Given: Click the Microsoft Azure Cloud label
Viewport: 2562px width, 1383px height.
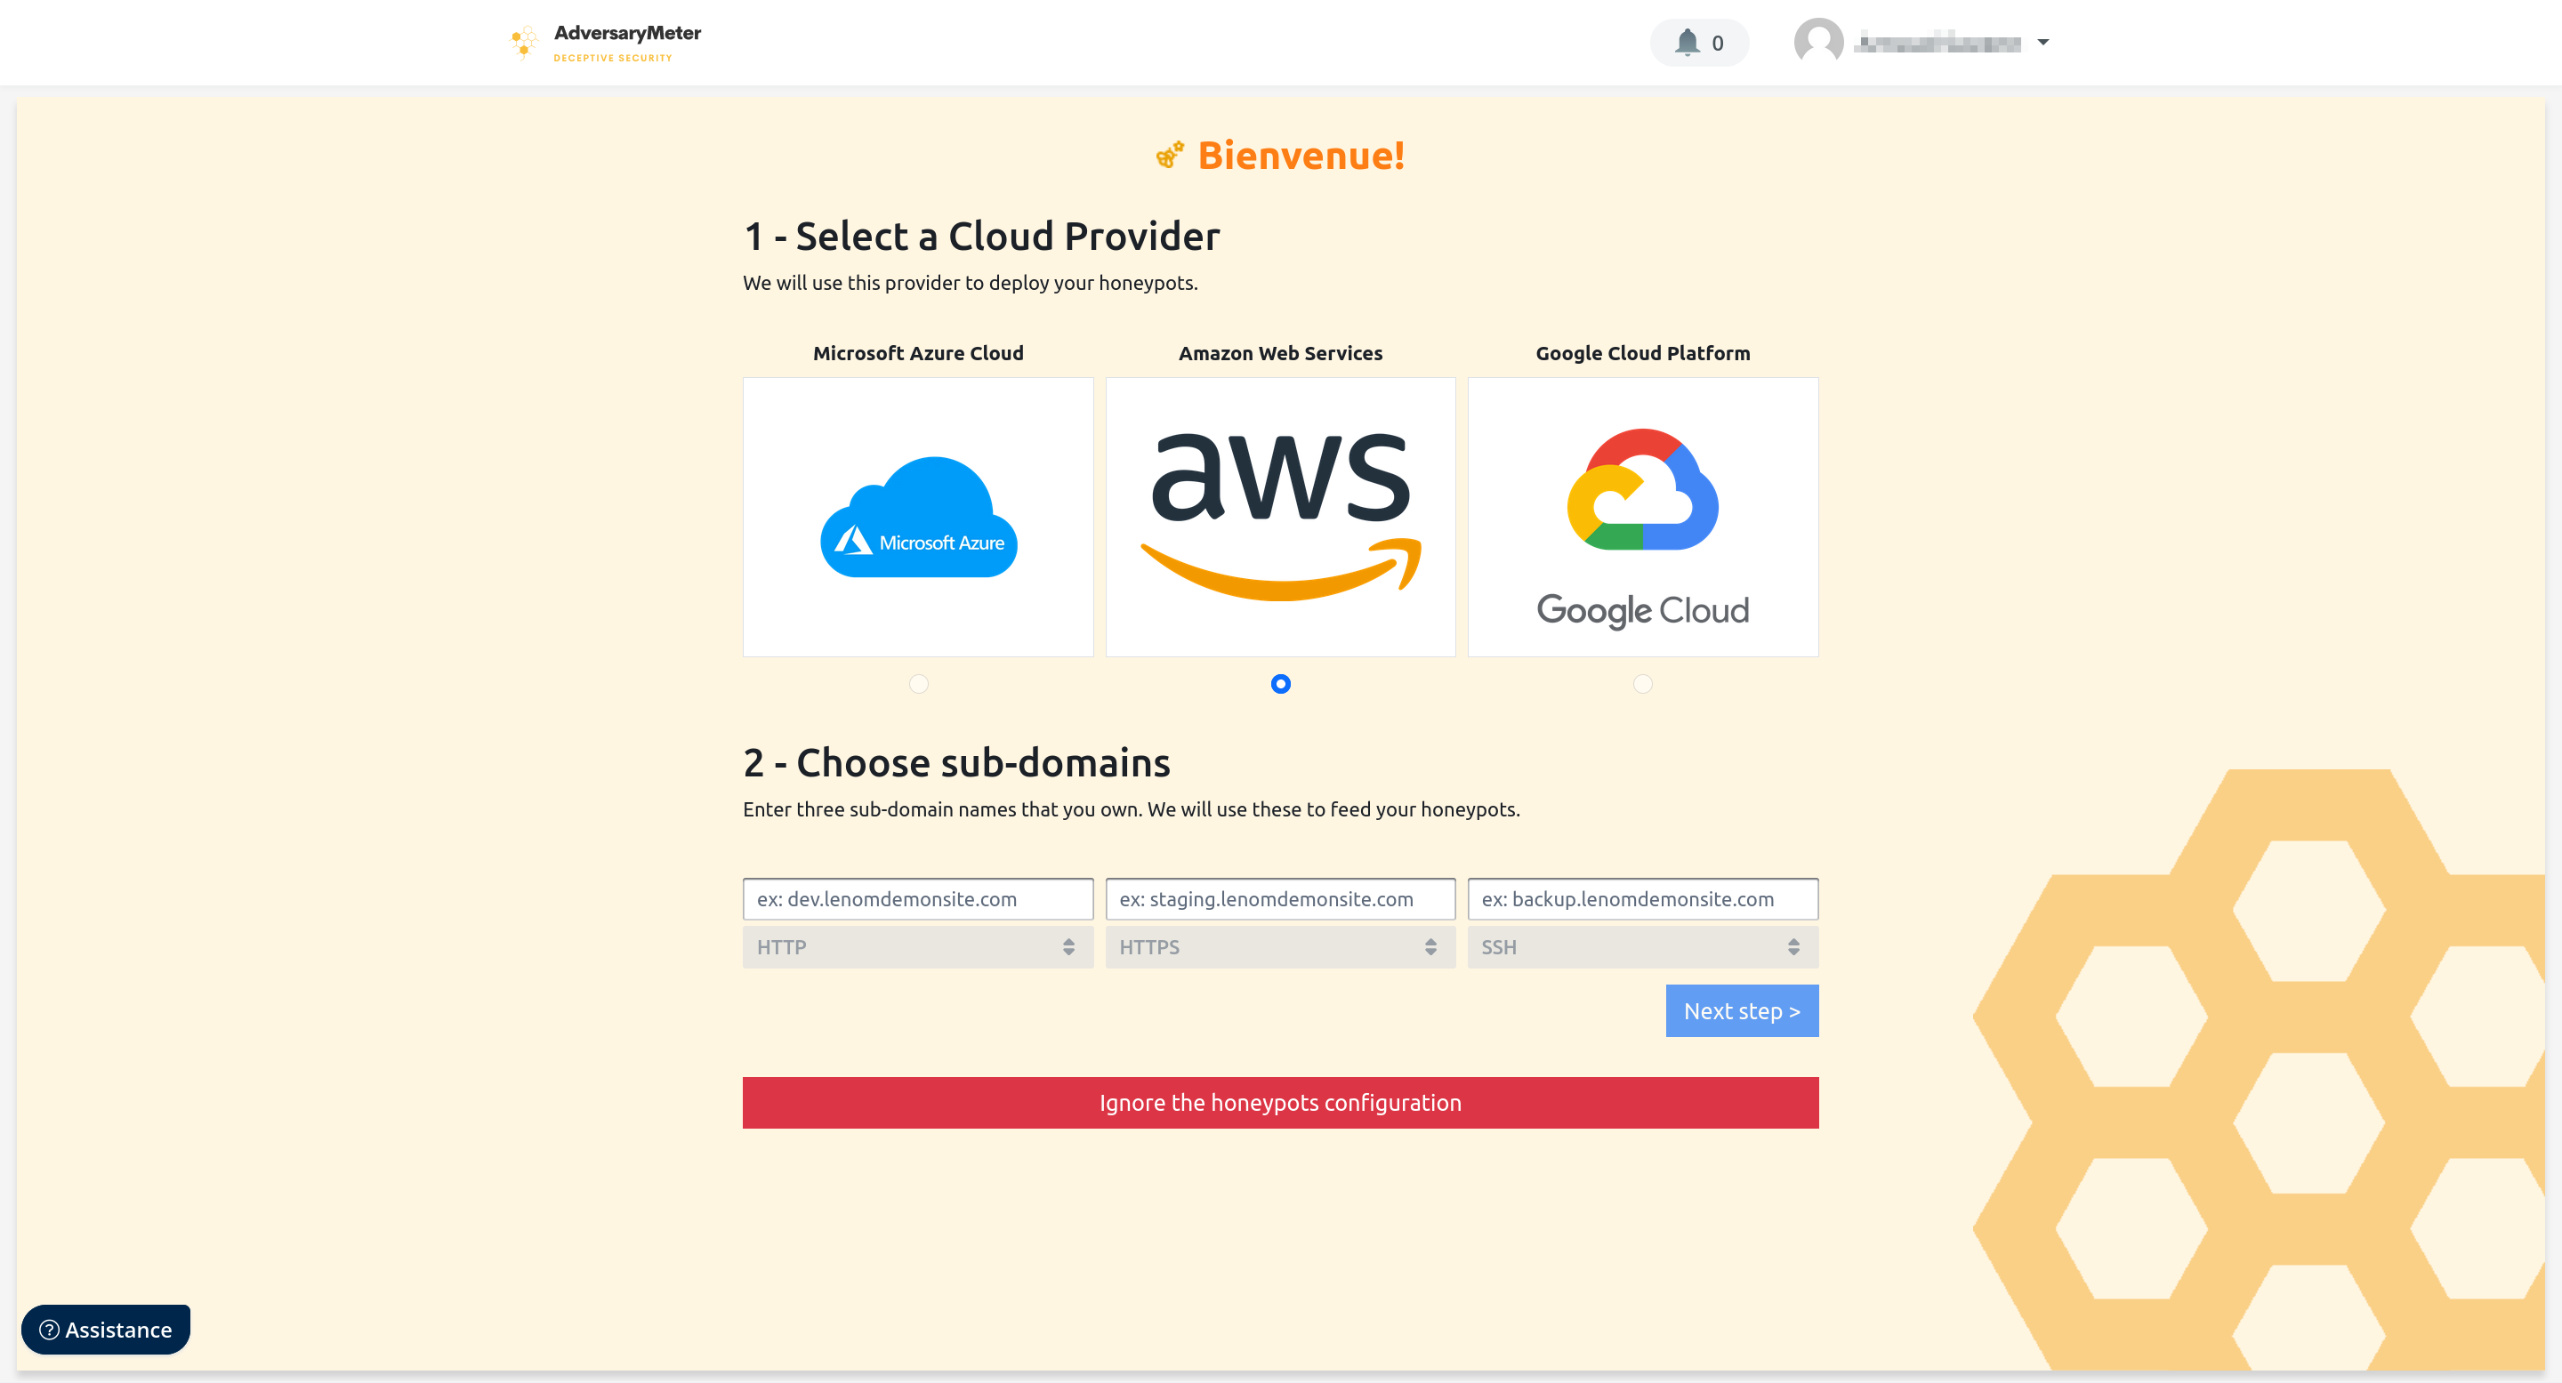Looking at the screenshot, I should click(x=918, y=353).
